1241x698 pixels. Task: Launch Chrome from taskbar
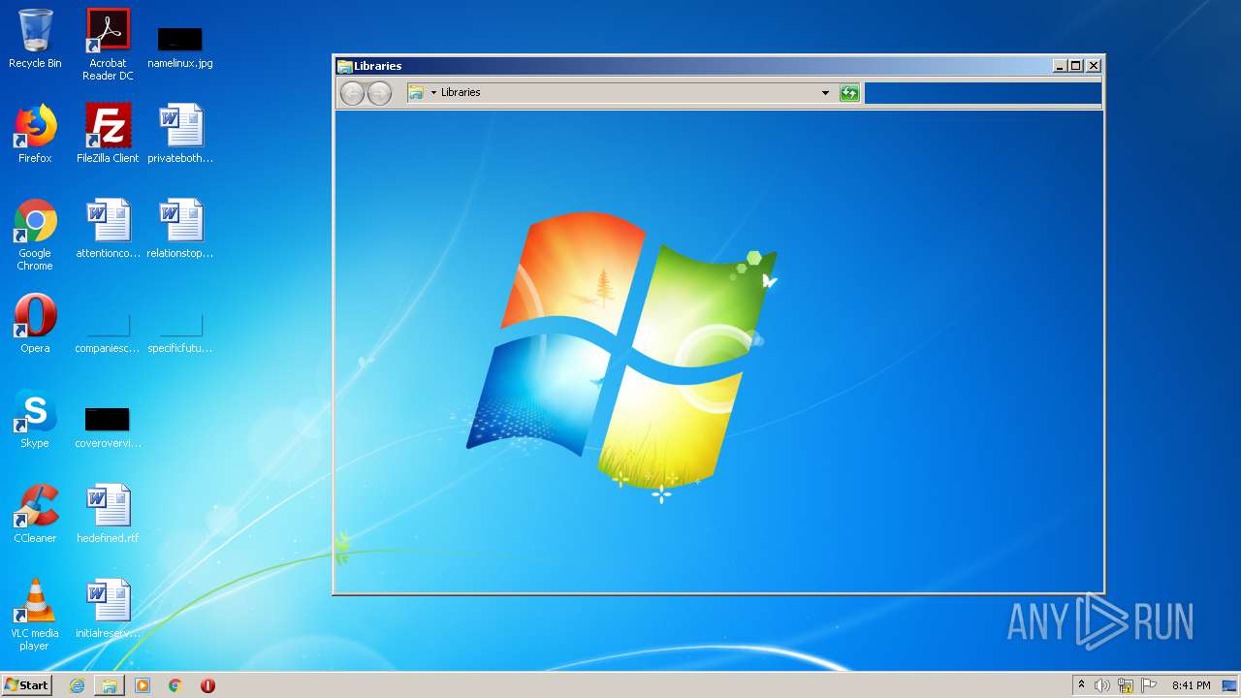pos(175,685)
